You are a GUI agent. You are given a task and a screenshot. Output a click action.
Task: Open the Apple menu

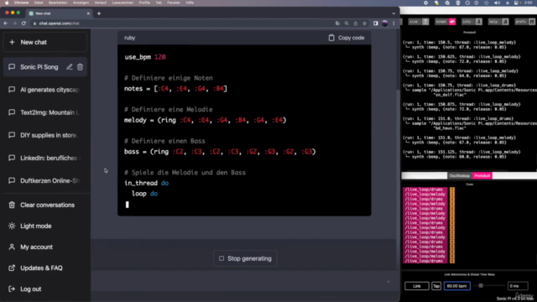[x=7, y=3]
